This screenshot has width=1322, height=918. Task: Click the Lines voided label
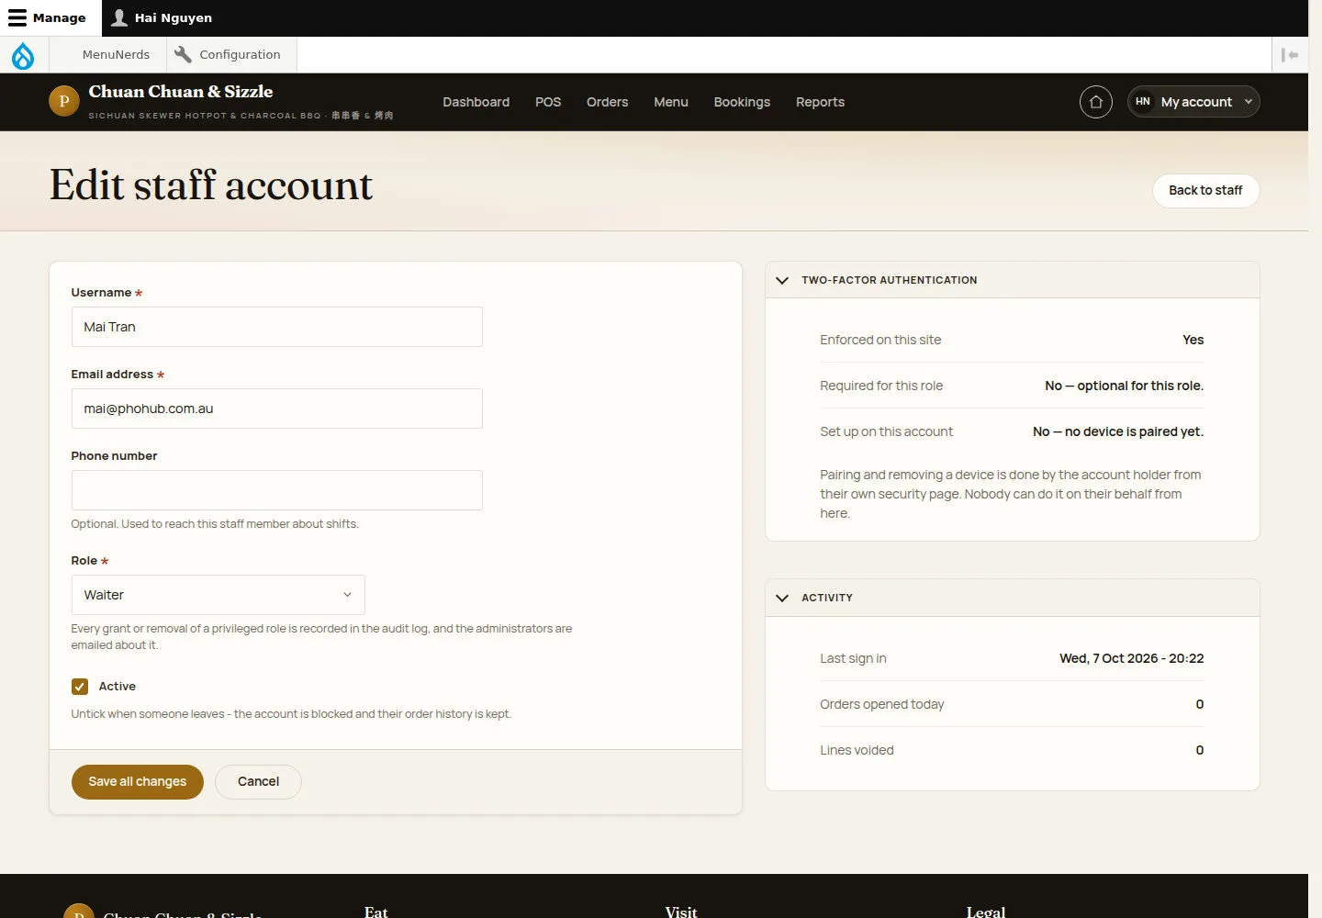pyautogui.click(x=857, y=750)
